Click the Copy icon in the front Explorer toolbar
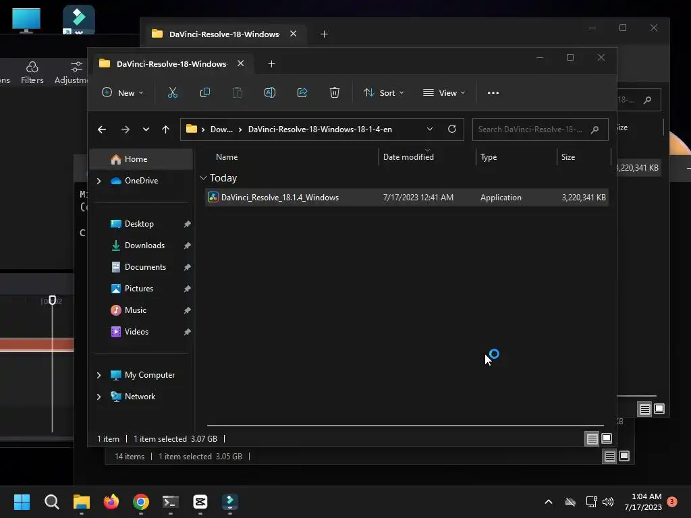The width and height of the screenshot is (691, 518). (x=205, y=92)
